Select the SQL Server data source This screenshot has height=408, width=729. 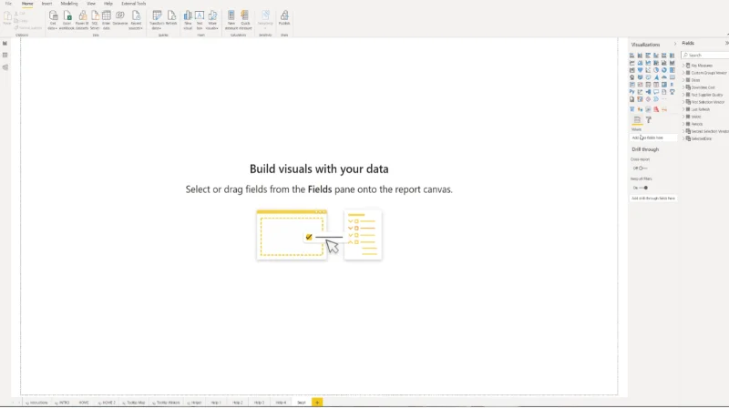pyautogui.click(x=95, y=20)
